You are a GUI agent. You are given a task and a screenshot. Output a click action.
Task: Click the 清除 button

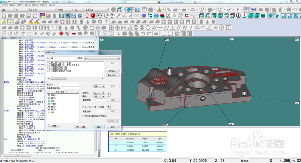click(x=54, y=126)
